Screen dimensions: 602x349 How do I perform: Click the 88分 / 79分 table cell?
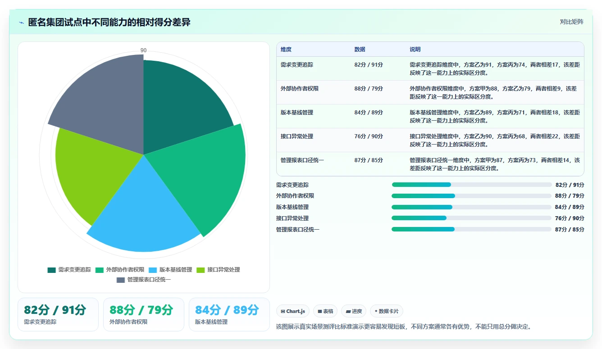[369, 89]
